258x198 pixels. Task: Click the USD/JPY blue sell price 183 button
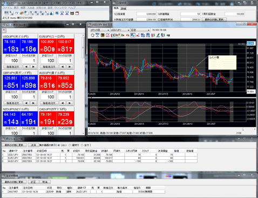[11, 46]
